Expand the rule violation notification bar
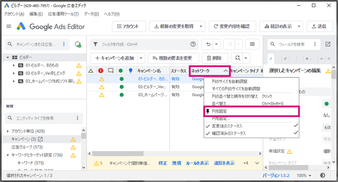Image resolution: width=338 pixels, height=182 pixels. [x=257, y=163]
